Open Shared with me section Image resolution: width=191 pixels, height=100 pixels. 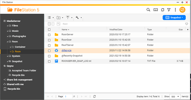pos(15,84)
